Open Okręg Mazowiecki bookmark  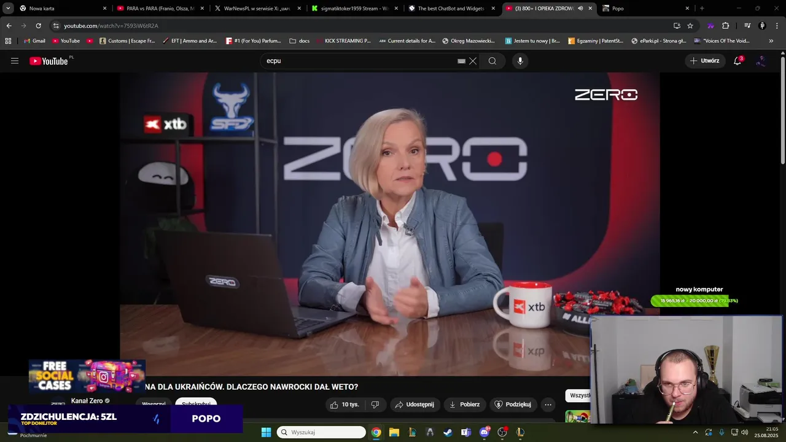tap(469, 41)
